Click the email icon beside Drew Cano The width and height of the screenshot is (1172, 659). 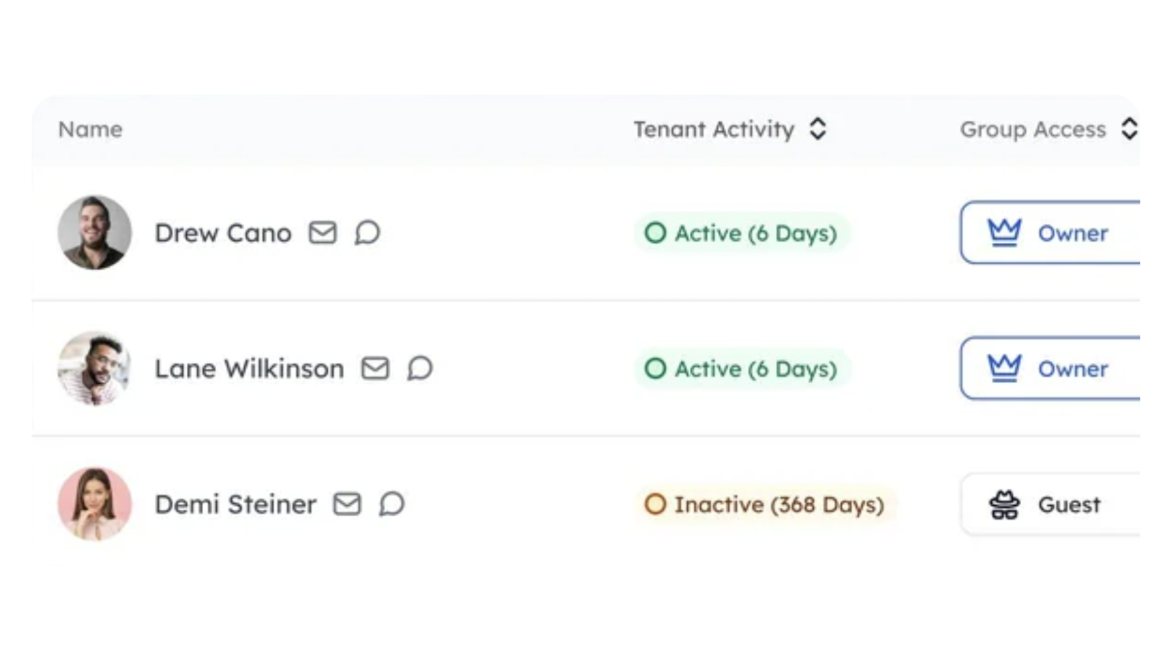(x=322, y=232)
